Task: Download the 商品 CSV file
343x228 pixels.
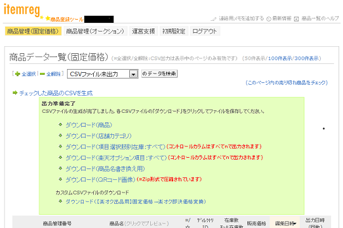Action: (x=89, y=125)
